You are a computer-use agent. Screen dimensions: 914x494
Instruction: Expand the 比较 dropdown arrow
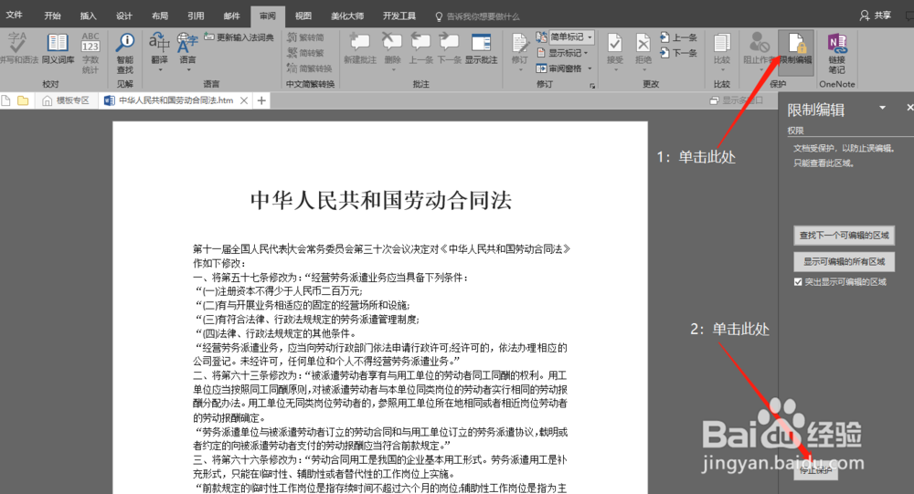click(722, 70)
